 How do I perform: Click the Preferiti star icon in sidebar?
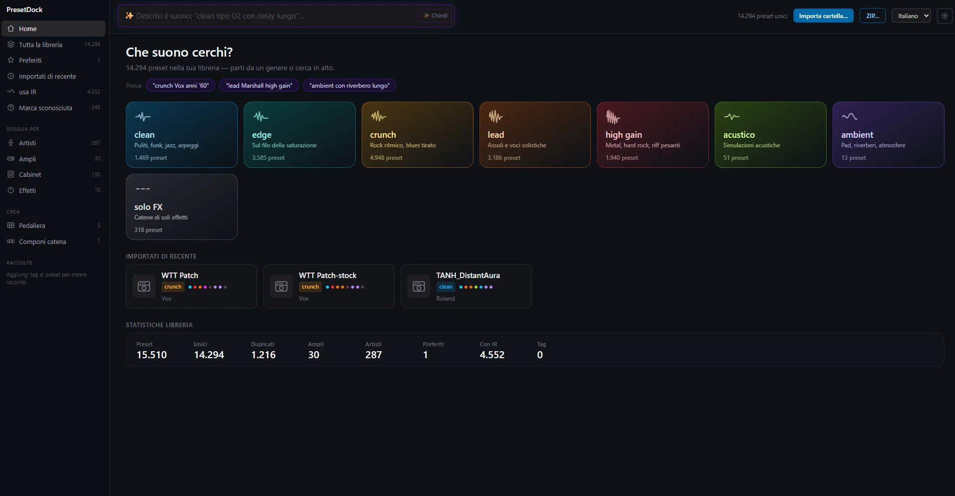11,60
